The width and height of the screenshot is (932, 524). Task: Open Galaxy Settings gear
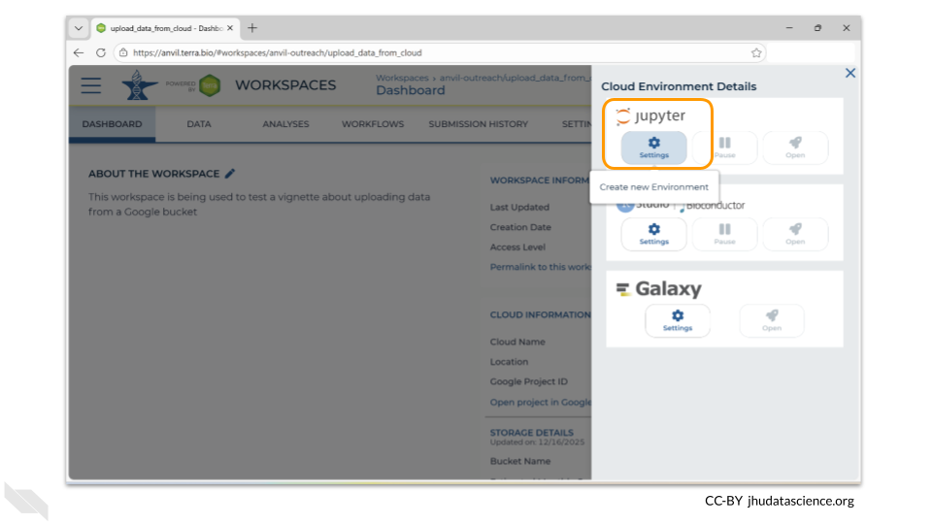click(x=678, y=320)
